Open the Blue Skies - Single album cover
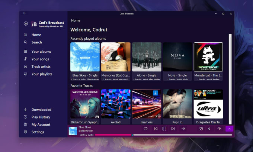 85,57
